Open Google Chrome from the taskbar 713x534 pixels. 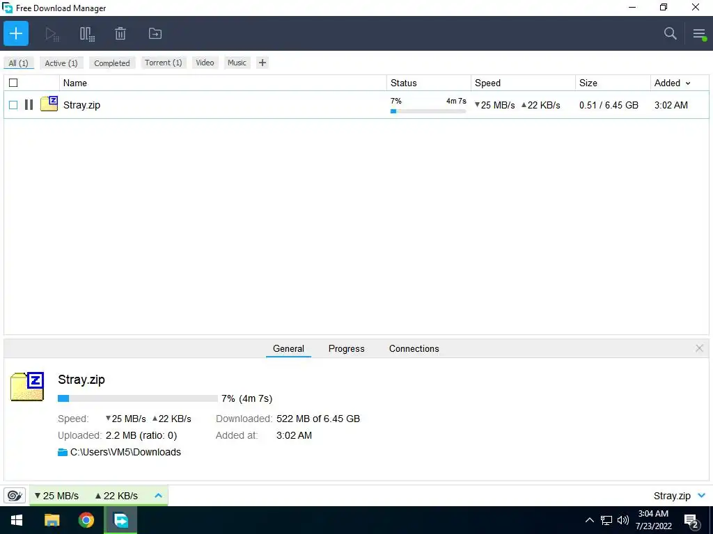86,520
